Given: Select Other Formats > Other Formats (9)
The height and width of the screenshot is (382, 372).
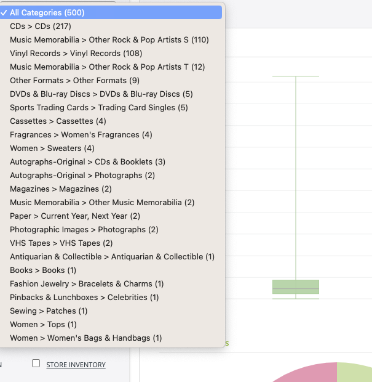Looking at the screenshot, I should [111, 80].
